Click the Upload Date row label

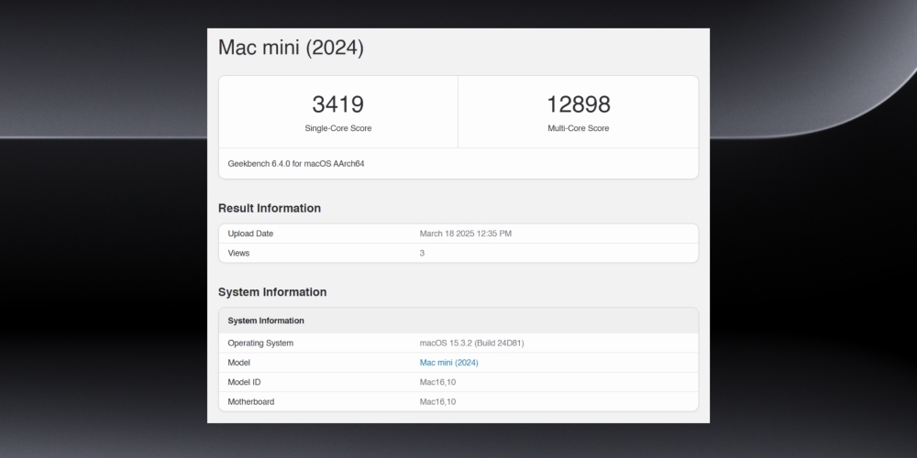(250, 234)
